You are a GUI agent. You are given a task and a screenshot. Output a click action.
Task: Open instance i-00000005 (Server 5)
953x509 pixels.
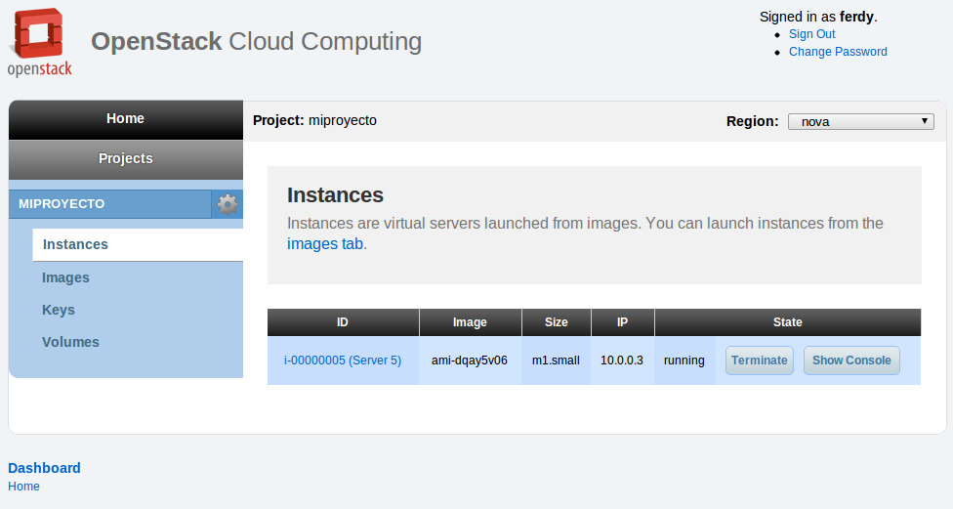pos(343,360)
